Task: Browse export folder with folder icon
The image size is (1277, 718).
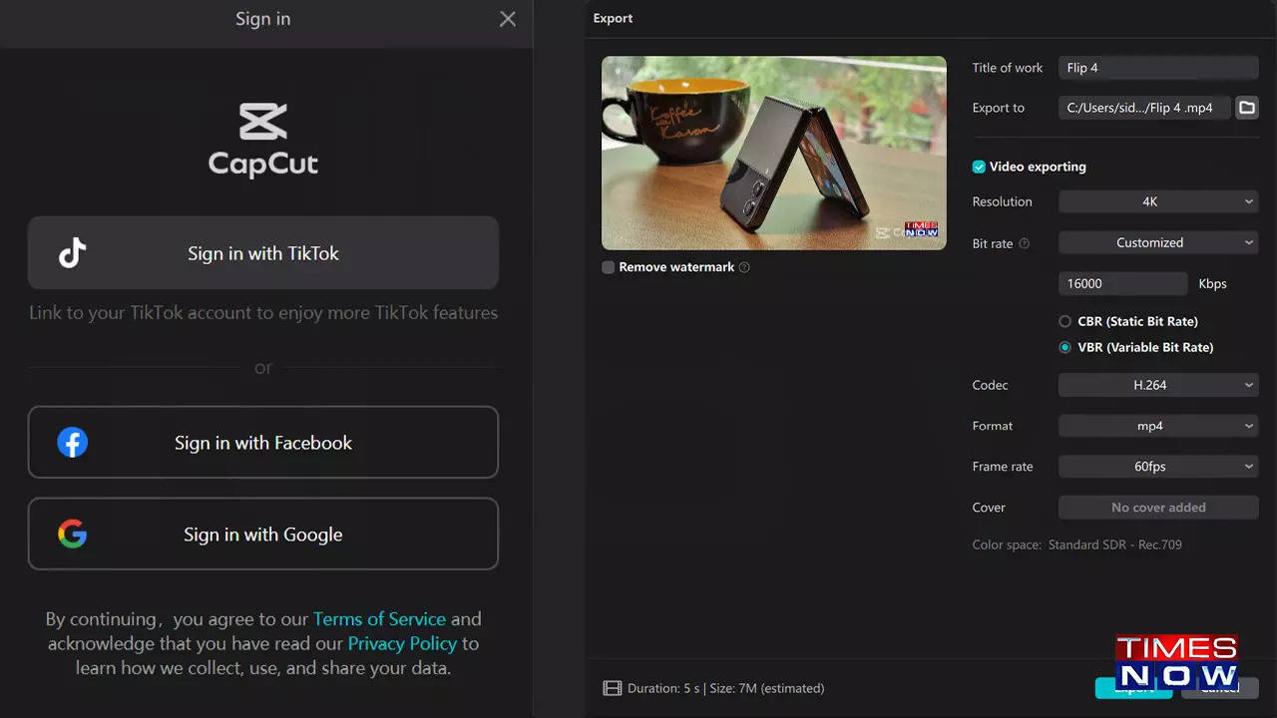Action: 1246,108
